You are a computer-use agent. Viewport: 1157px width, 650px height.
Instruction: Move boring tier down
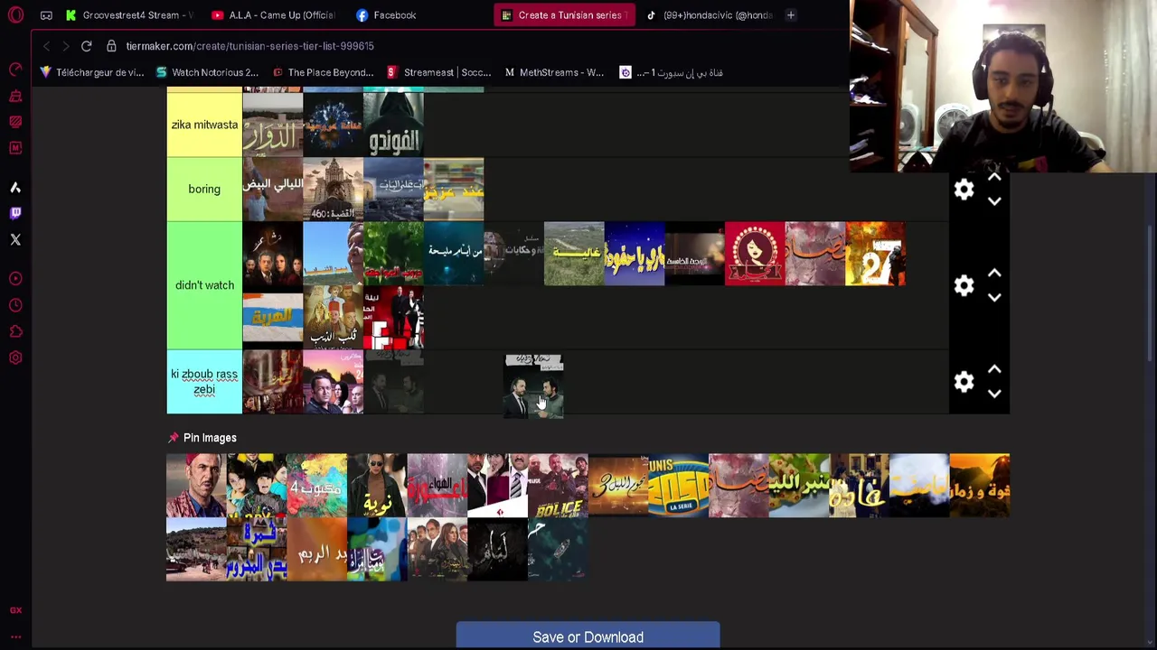(x=994, y=201)
